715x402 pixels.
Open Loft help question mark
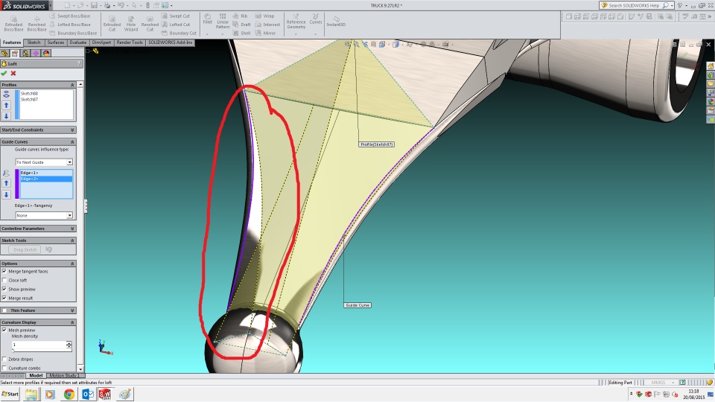(x=79, y=64)
